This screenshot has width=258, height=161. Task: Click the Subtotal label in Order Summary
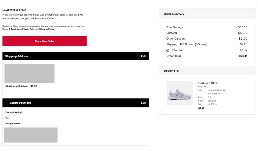pyautogui.click(x=171, y=33)
